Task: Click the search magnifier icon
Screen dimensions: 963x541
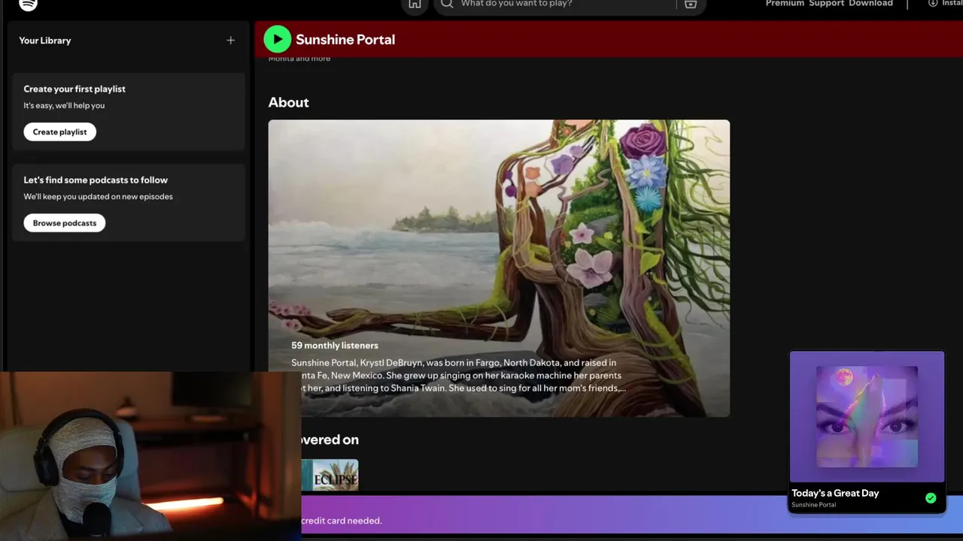Action: tap(447, 4)
